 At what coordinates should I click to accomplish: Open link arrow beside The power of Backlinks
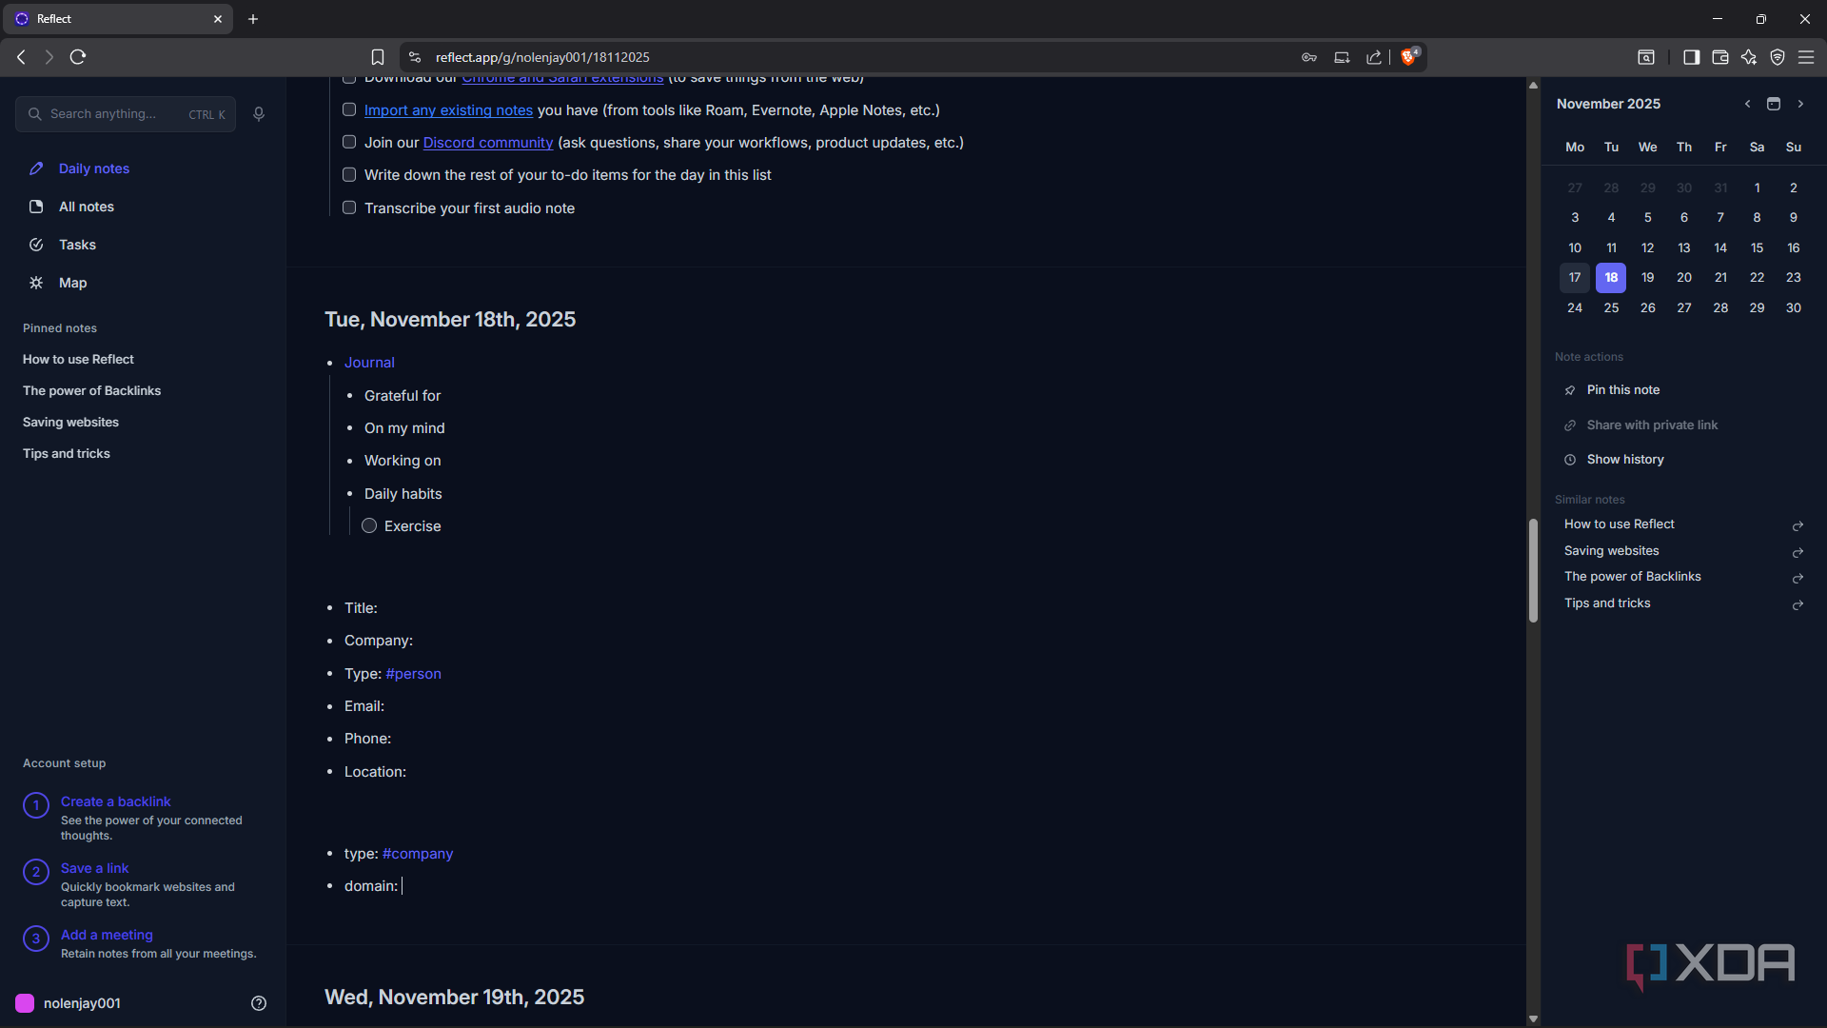coord(1798,578)
